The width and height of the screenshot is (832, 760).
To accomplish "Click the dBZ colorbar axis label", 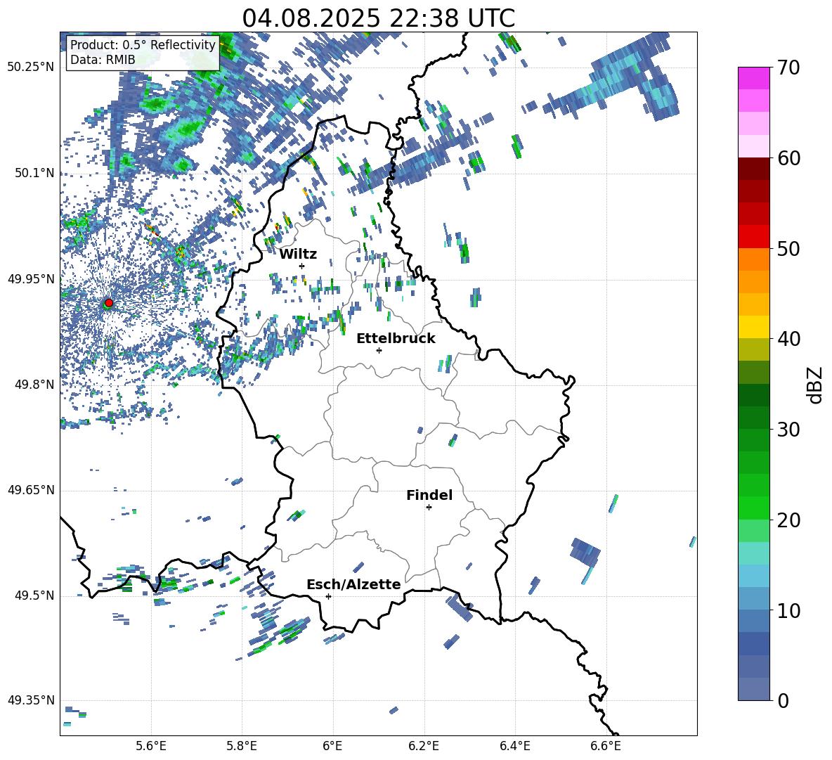I will [x=816, y=385].
